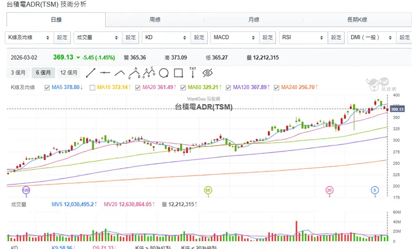Click the page title 台積電ADR(TSM) 技術分析
The image size is (412, 249).
47,4
